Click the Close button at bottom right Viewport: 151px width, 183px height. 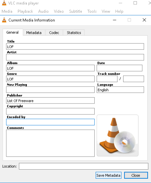click(x=136, y=175)
